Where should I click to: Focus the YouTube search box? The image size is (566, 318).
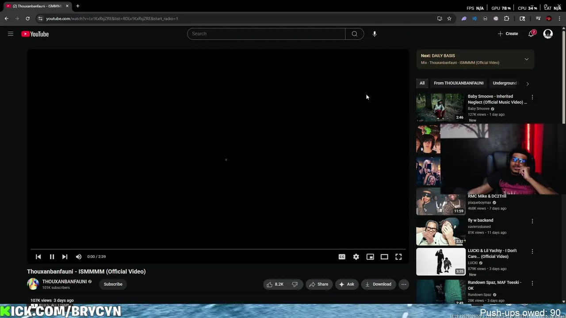tap(266, 34)
